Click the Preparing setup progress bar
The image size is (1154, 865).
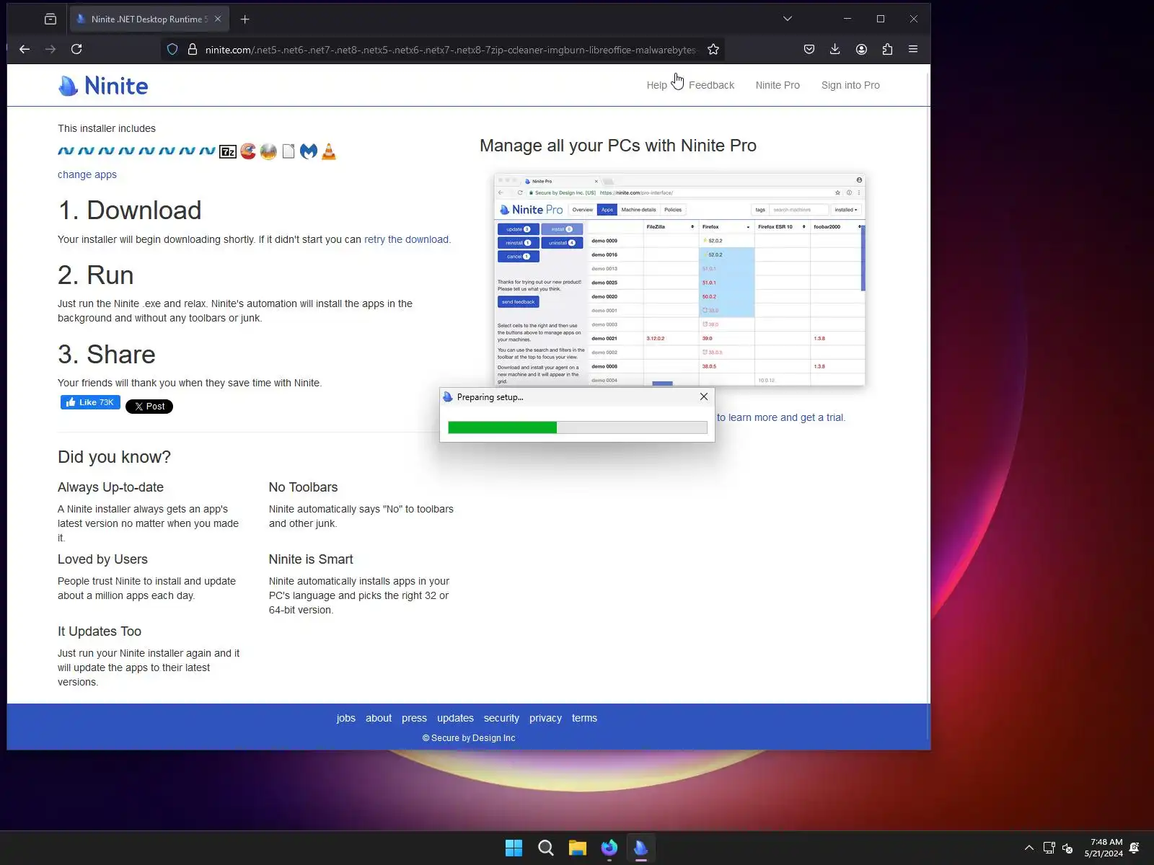[x=578, y=427]
